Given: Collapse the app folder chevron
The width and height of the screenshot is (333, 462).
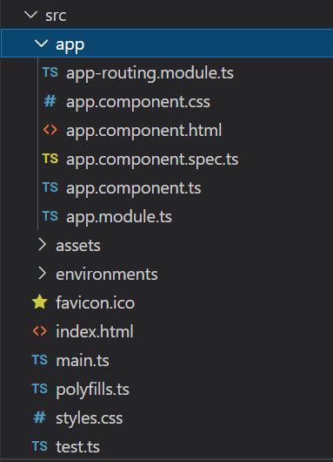Looking at the screenshot, I should [41, 44].
